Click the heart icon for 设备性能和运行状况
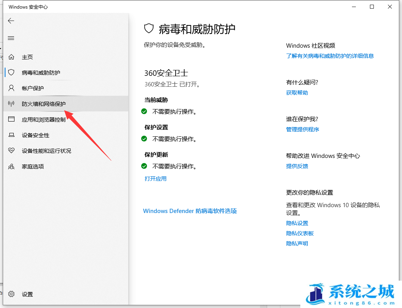Viewport: 402px width, 308px height. coord(11,150)
